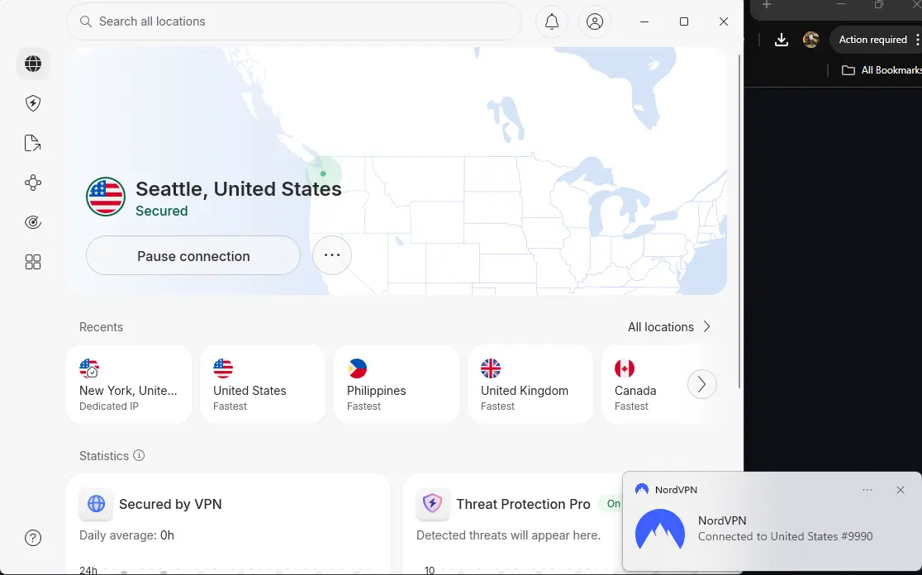The width and height of the screenshot is (922, 575).
Task: Click Connected to United States #9990 text
Action: pos(785,536)
